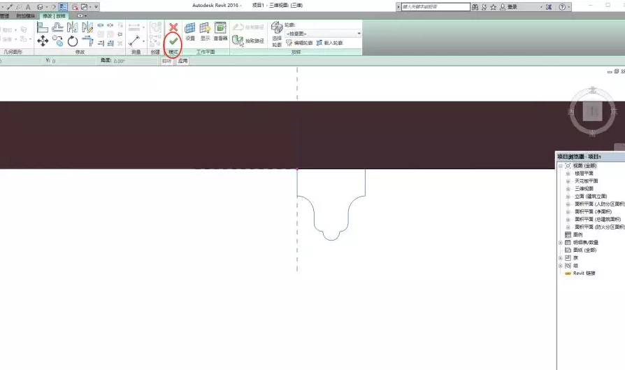Click Edit Profile (编辑轮廓)
The width and height of the screenshot is (625, 370).
(x=299, y=43)
